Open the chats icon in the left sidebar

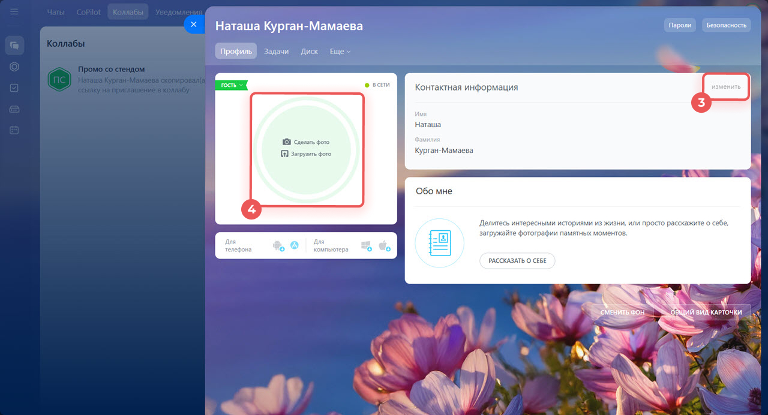pyautogui.click(x=14, y=45)
